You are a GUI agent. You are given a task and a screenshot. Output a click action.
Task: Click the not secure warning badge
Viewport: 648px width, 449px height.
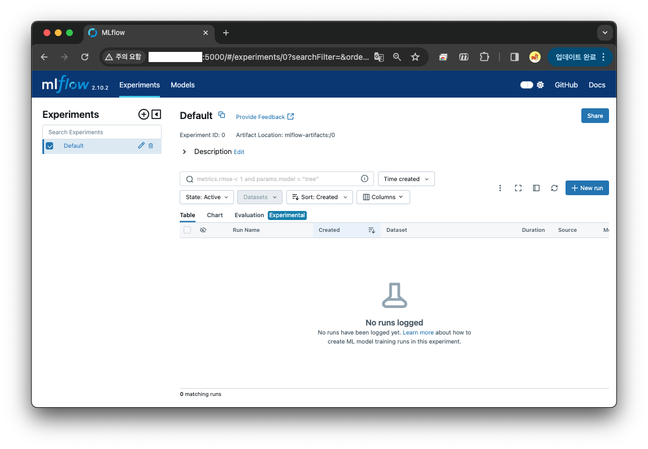point(123,57)
